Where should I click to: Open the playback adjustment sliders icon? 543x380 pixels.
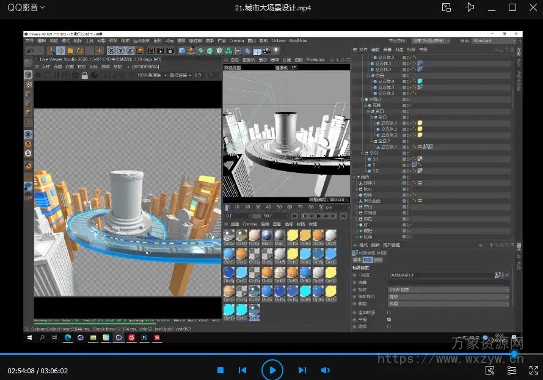512,370
